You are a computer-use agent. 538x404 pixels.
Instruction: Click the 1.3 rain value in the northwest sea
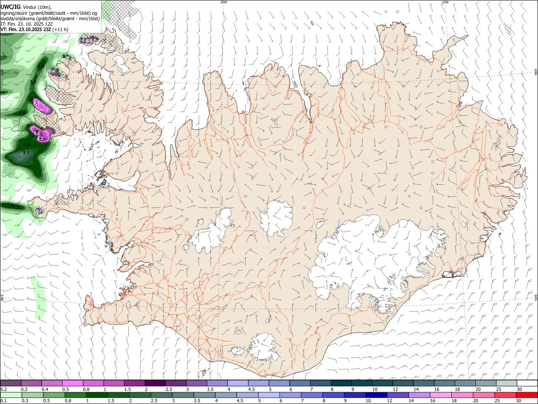[x=41, y=66]
